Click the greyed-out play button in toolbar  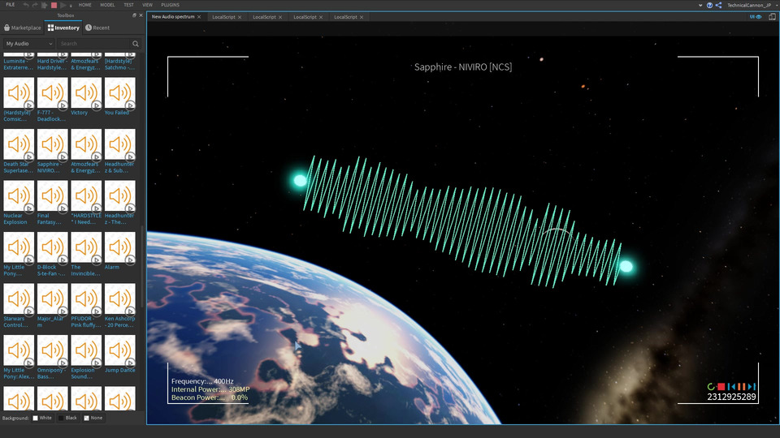[x=63, y=6]
